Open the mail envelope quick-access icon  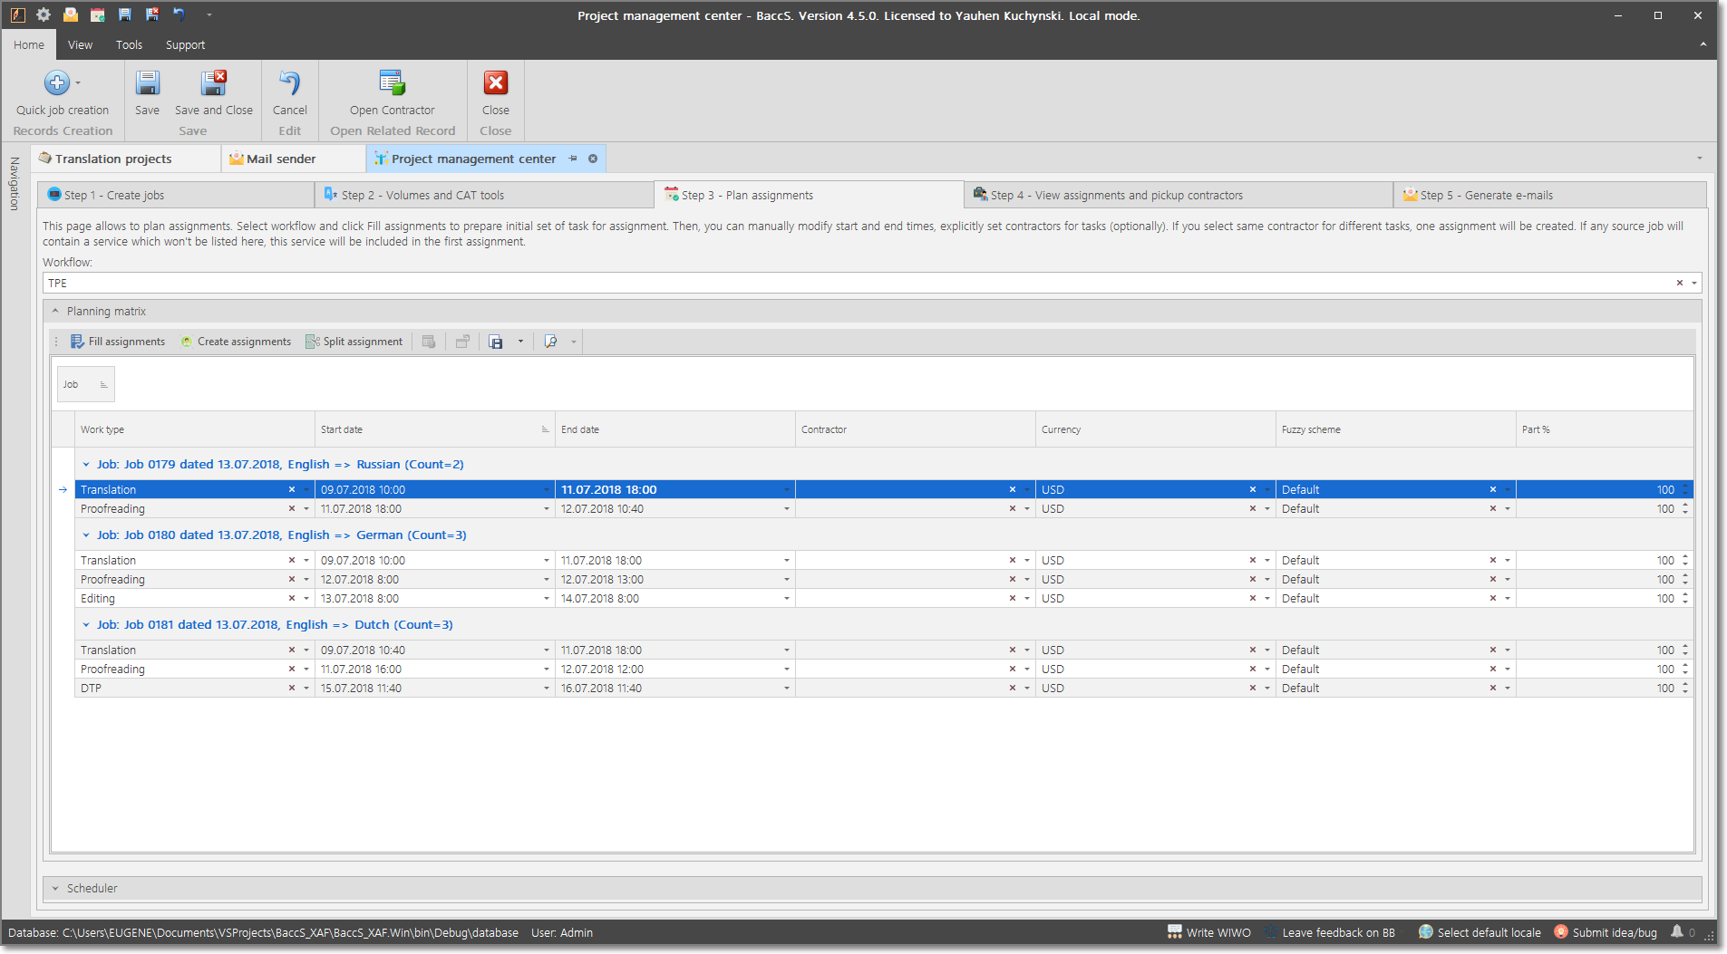[x=71, y=14]
